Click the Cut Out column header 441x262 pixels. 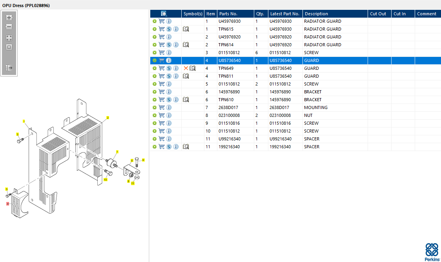(x=380, y=14)
